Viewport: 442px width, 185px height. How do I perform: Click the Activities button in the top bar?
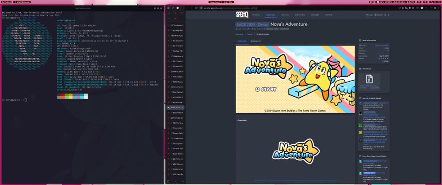pos(6,2)
